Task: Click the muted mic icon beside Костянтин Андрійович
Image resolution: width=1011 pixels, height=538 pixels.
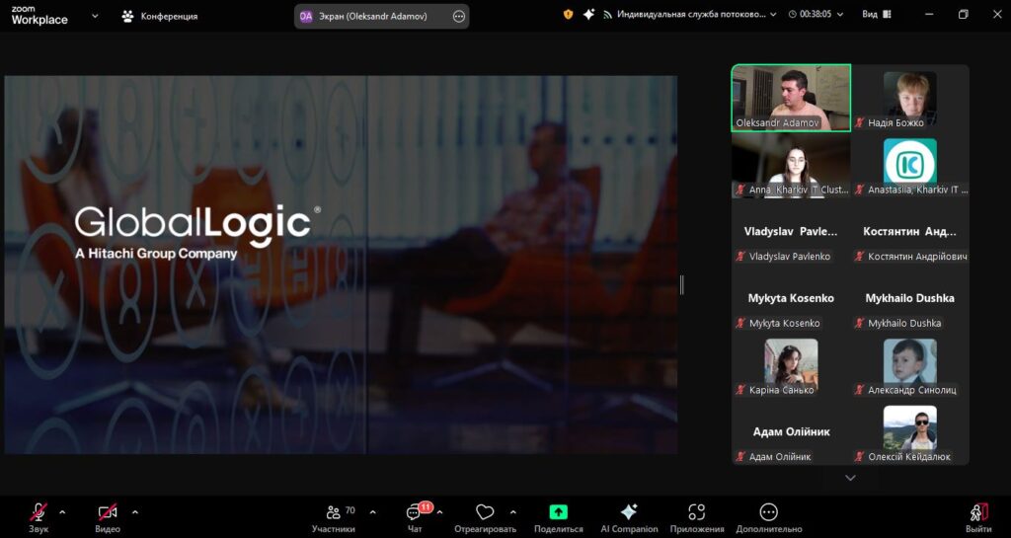Action: [x=860, y=256]
